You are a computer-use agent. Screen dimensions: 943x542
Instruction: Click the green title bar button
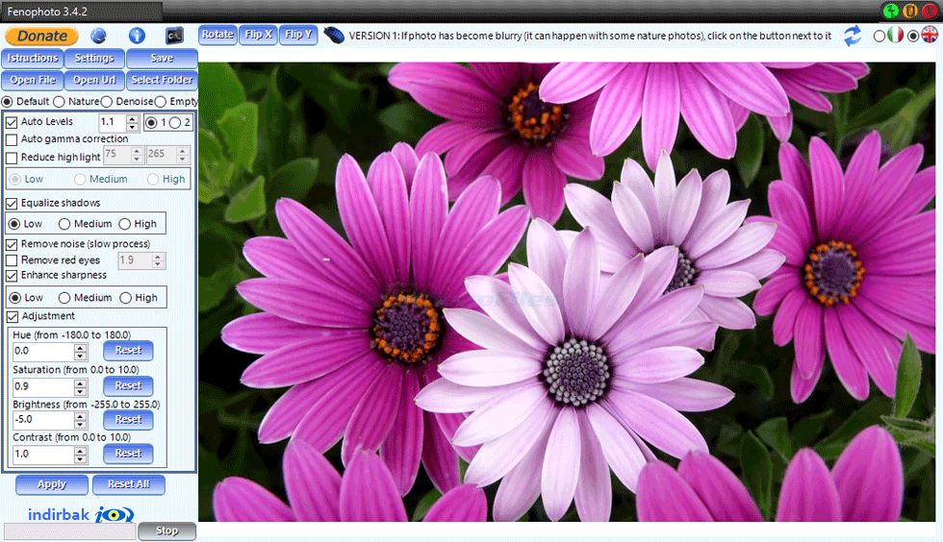891,11
